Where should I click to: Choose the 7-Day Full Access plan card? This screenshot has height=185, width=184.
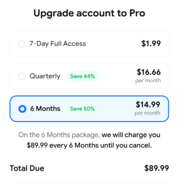click(89, 44)
